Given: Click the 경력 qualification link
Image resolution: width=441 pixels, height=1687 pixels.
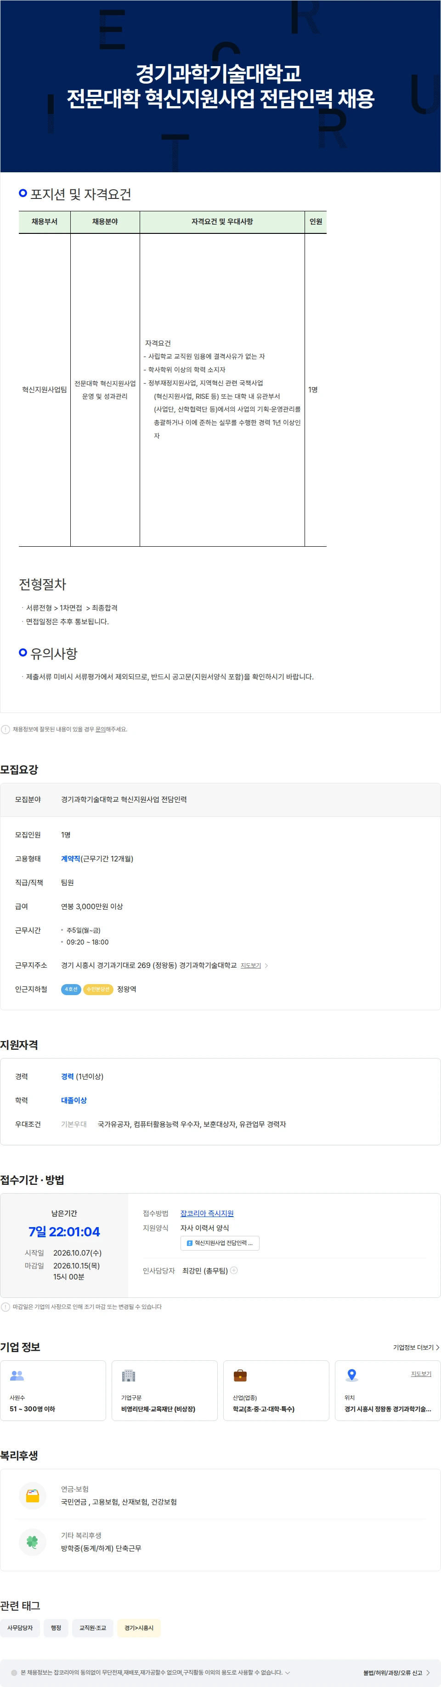Looking at the screenshot, I should pos(68,1076).
